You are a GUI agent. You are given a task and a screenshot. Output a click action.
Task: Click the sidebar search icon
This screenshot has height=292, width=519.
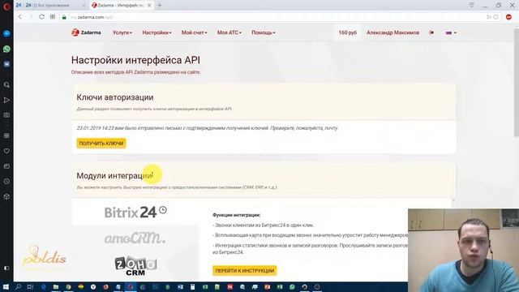pos(6,84)
